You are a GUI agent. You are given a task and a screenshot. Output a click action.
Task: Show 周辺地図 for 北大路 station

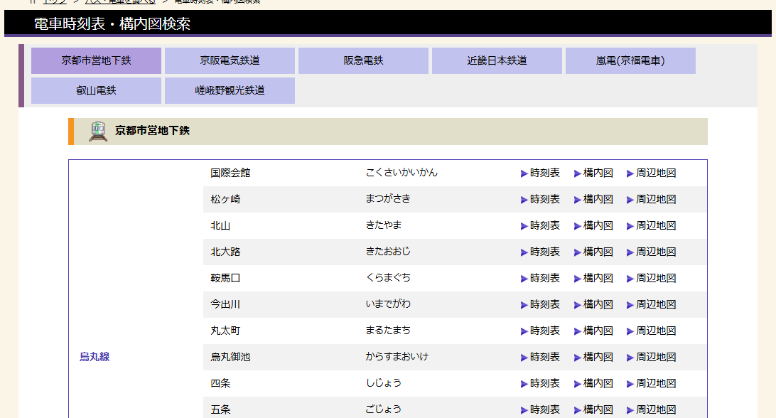coord(651,252)
